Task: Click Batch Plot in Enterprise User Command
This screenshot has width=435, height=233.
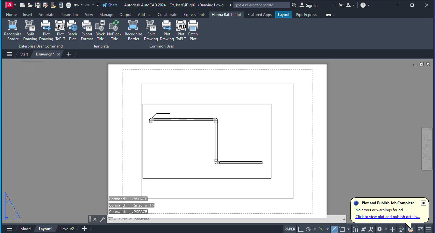Action: [x=72, y=31]
